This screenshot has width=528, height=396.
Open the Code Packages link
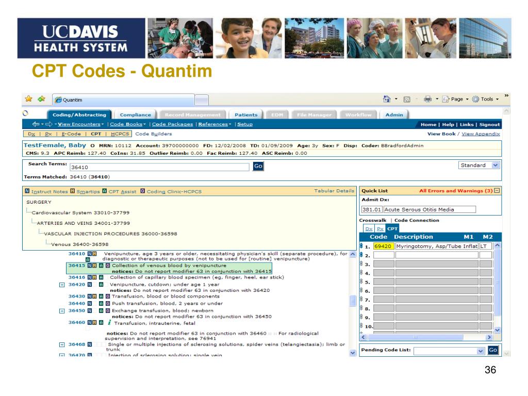coord(172,124)
